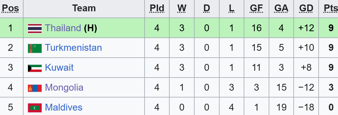Viewport: 338px width, 115px height.
Task: Open the Thailand team link
Action: 63,28
